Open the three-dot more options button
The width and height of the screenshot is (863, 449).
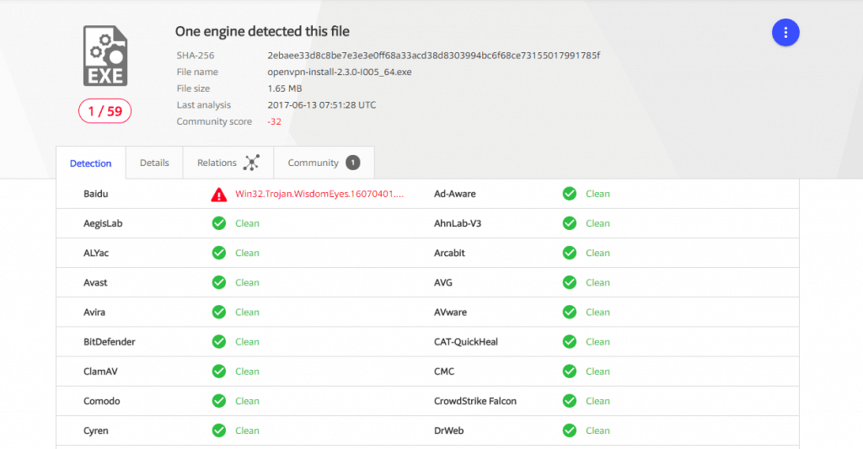[x=785, y=33]
